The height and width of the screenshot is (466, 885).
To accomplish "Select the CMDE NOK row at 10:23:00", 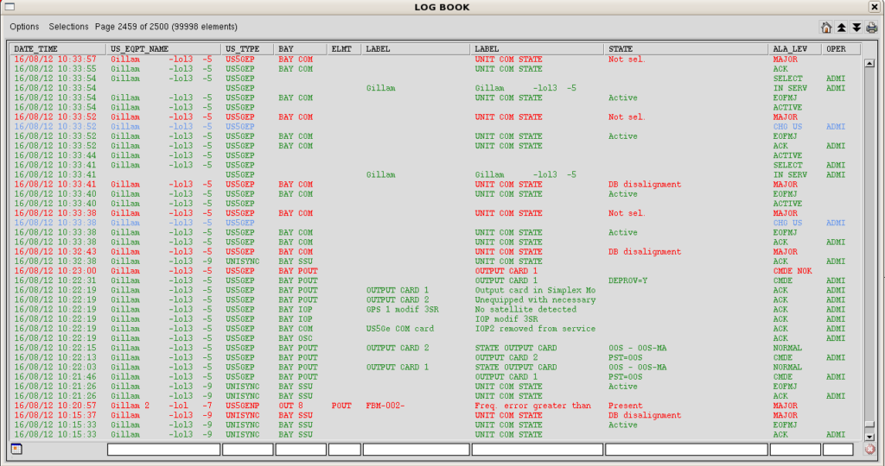I will coord(432,271).
